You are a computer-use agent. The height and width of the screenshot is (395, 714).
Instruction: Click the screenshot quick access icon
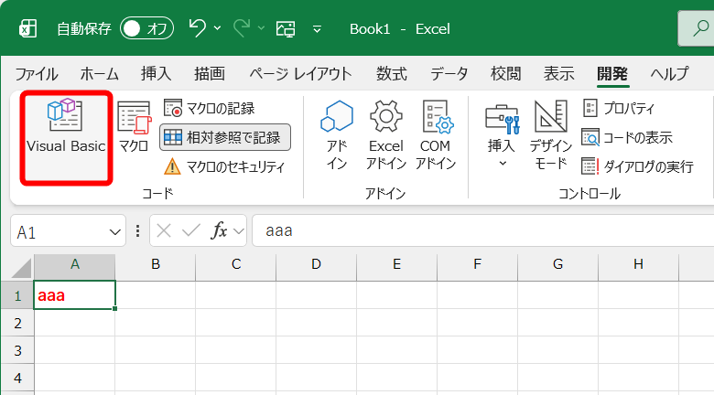286,28
